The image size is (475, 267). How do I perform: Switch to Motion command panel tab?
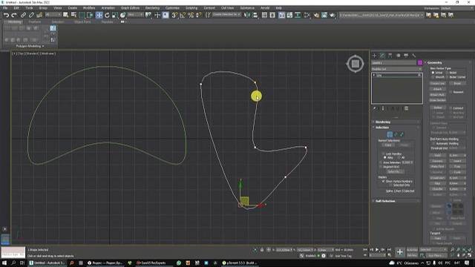(x=398, y=56)
